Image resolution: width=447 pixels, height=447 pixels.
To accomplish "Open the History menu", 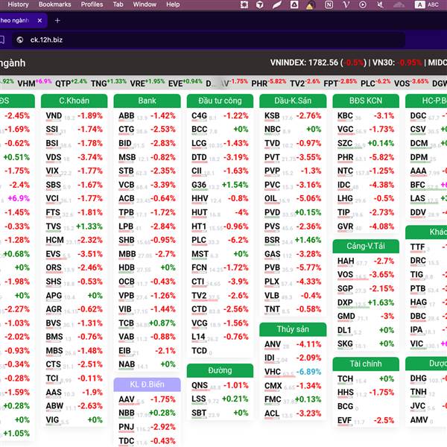I will pyautogui.click(x=18, y=4).
